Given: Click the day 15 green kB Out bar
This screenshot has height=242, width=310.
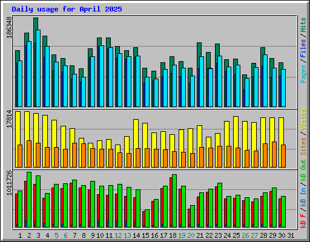Looking at the screenshot, I should point(147,218).
